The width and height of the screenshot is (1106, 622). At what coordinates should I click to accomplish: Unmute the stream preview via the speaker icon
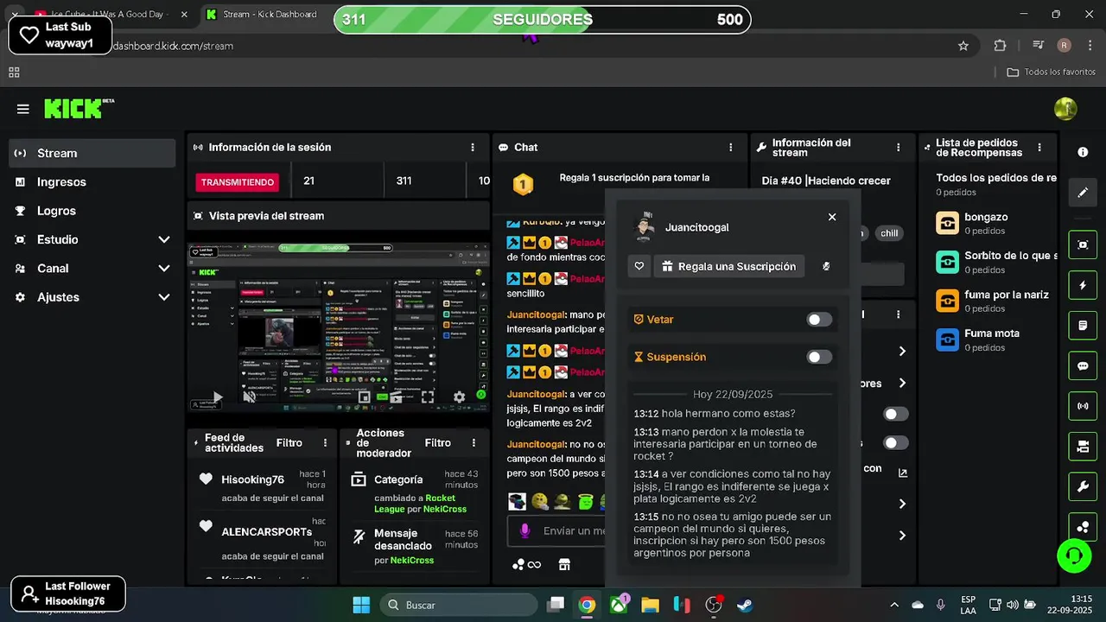249,397
